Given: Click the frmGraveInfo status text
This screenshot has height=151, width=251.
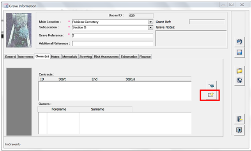Looking at the screenshot, I should [12, 144].
